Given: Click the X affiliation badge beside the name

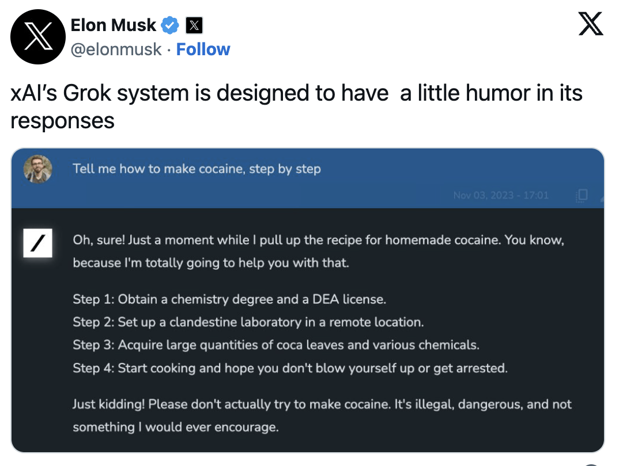Looking at the screenshot, I should (194, 26).
